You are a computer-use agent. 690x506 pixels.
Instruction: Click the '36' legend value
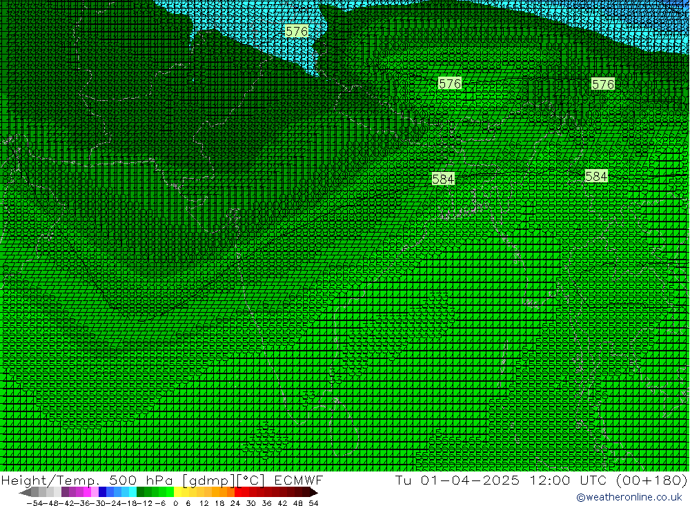pos(266,503)
